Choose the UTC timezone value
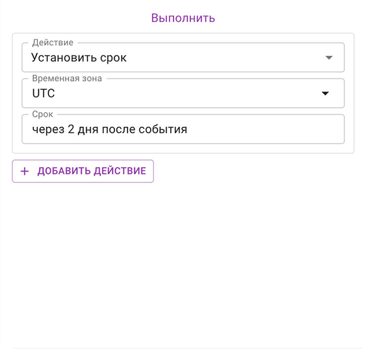This screenshot has height=349, width=377. [x=43, y=94]
